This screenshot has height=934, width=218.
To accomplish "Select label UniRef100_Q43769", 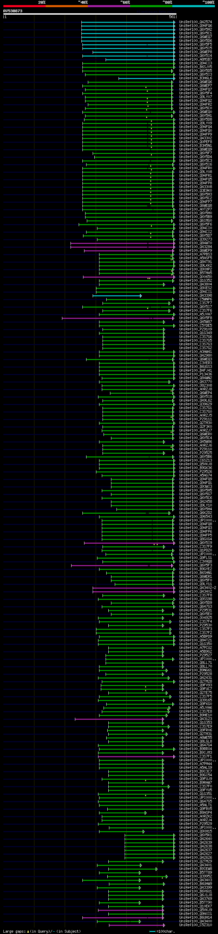I will tap(196, 899).
